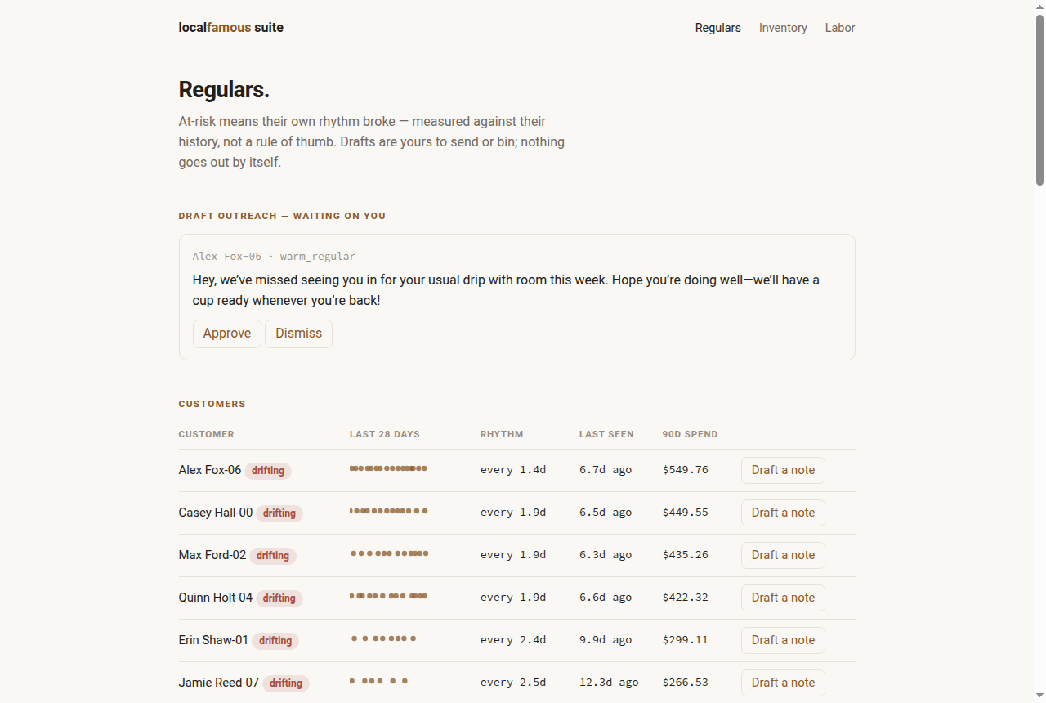Click the drifting badge beside Casey Hall-00
1046x703 pixels.
[279, 513]
